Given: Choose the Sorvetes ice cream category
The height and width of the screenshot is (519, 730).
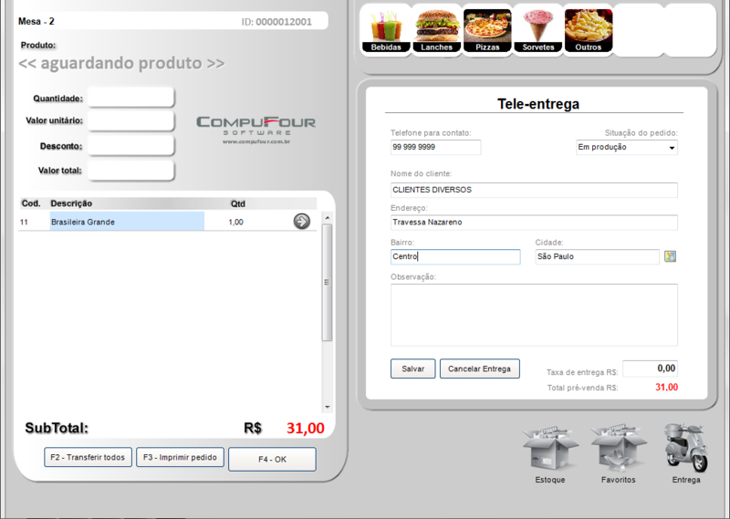Looking at the screenshot, I should 537,29.
